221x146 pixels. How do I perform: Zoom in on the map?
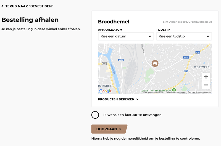(x=206, y=77)
